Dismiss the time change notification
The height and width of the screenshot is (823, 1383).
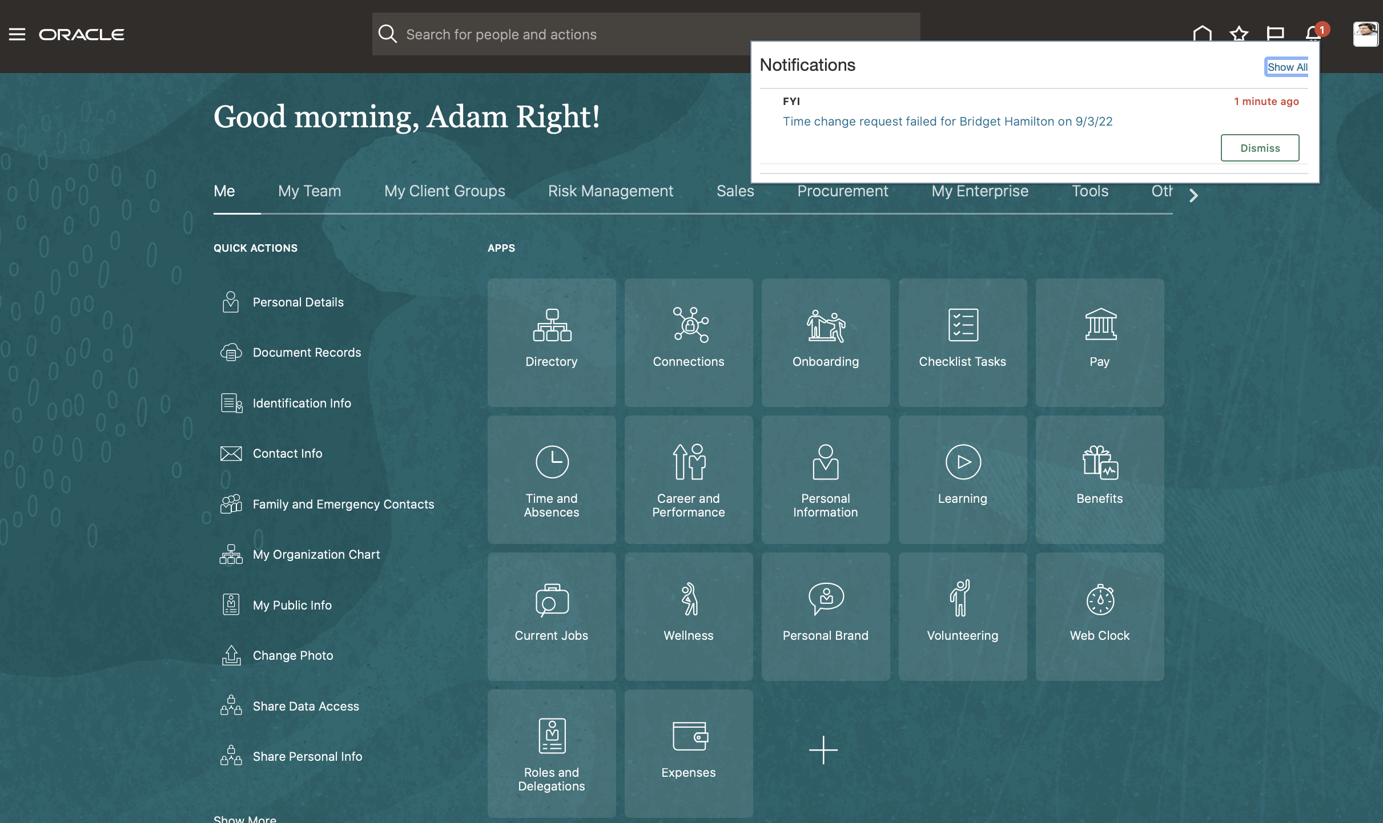click(x=1260, y=148)
